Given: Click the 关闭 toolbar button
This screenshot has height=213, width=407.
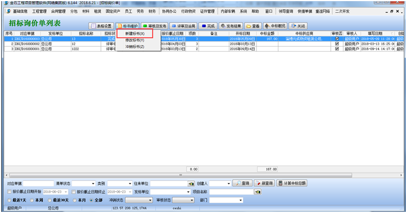Looking at the screenshot, I should pyautogui.click(x=298, y=26).
